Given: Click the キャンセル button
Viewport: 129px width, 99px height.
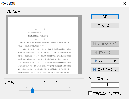Looking at the screenshot, I should pyautogui.click(x=105, y=25).
